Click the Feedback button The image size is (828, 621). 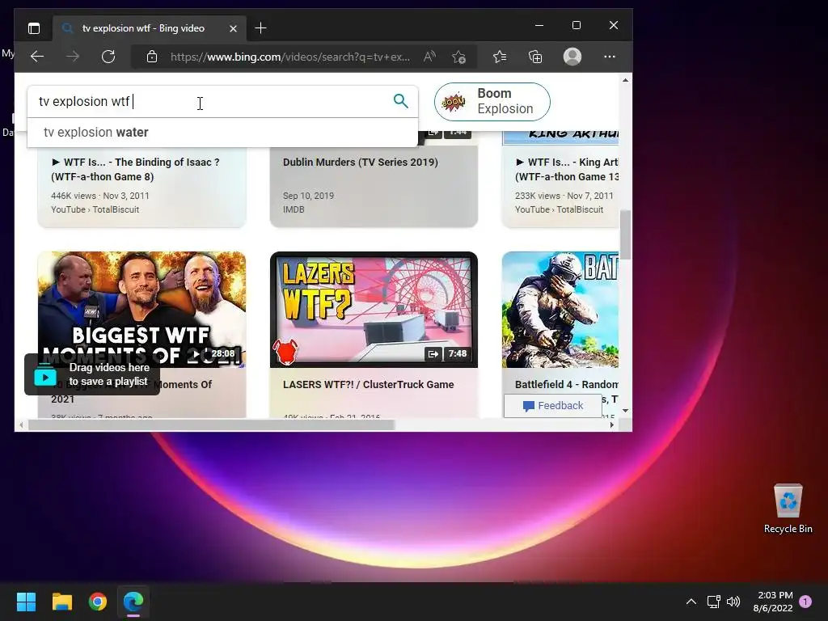[x=553, y=406]
